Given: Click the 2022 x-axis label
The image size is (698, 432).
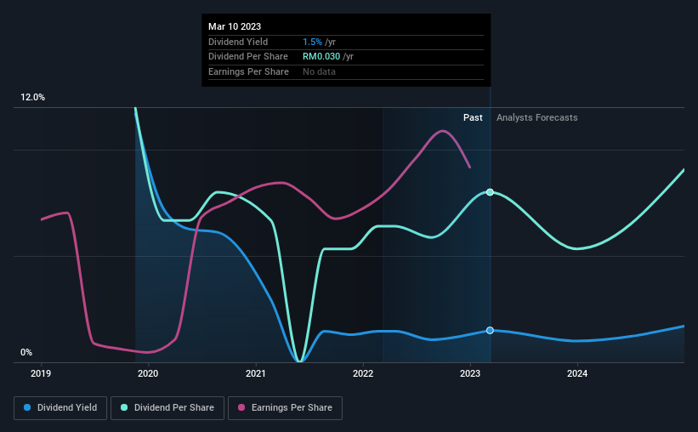Looking at the screenshot, I should pyautogui.click(x=363, y=373).
